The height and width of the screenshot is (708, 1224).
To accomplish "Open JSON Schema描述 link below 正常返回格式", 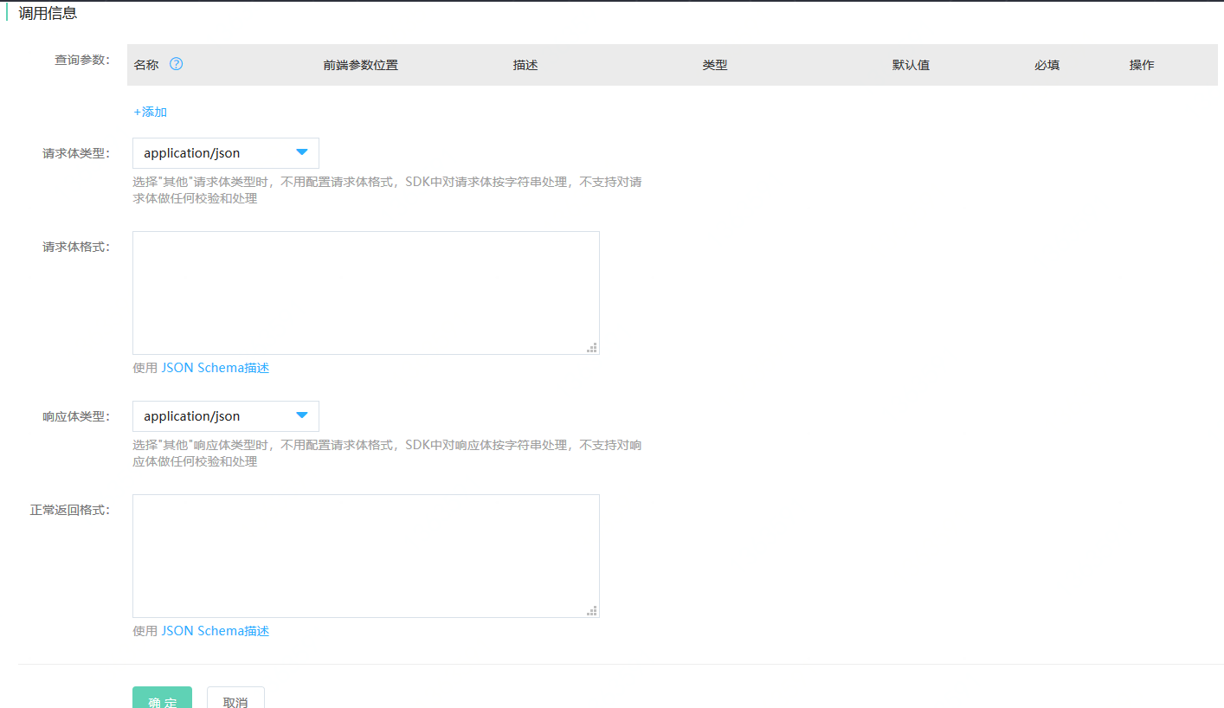I will [x=215, y=631].
